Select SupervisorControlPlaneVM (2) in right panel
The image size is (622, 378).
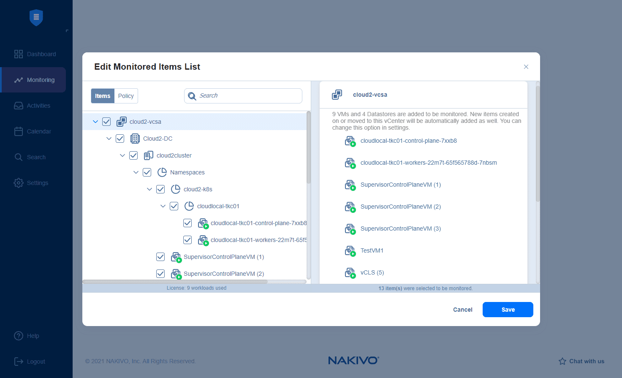[x=401, y=207]
